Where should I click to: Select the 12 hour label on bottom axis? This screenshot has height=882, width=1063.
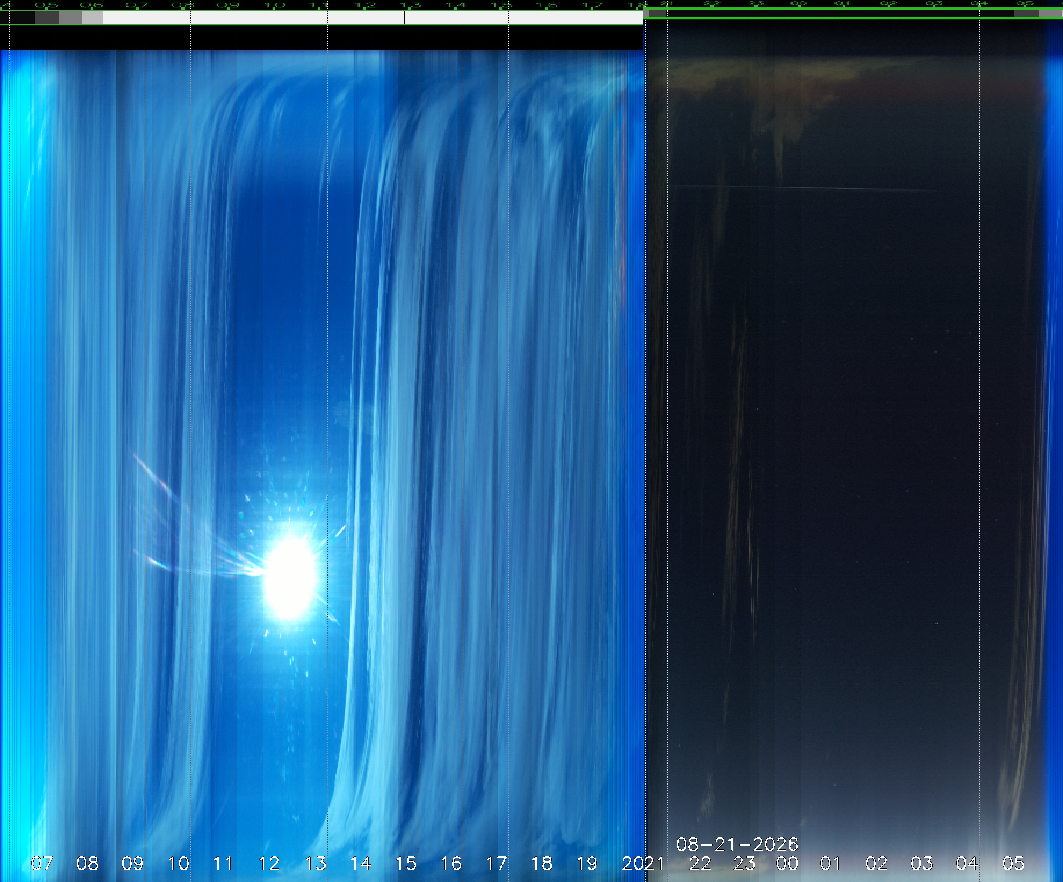[269, 863]
